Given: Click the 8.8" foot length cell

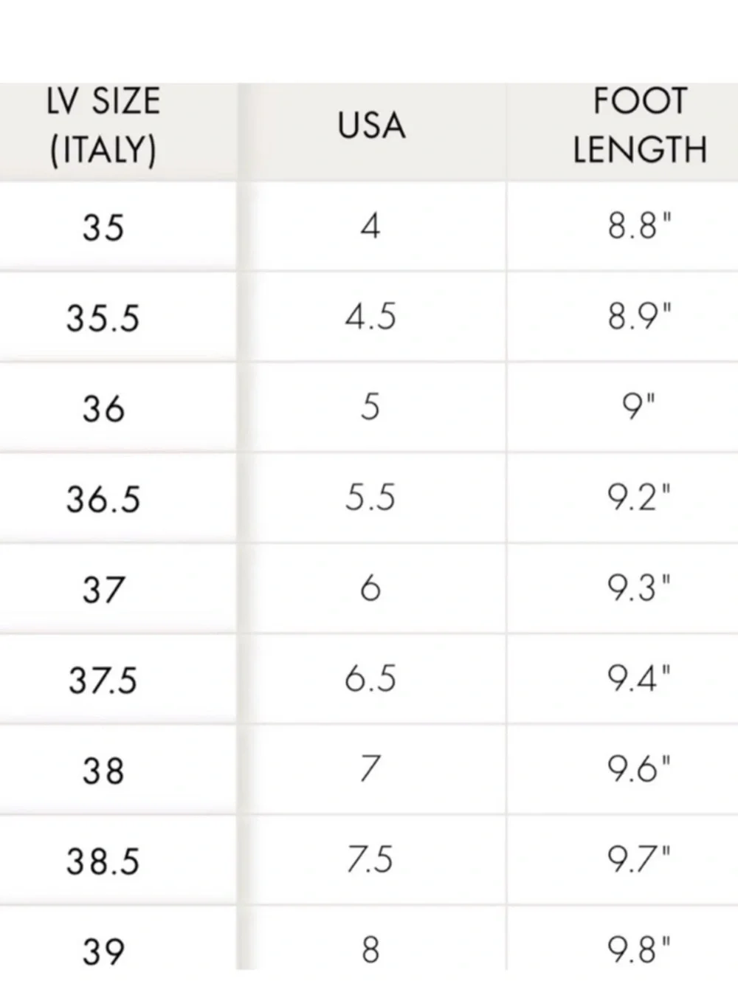Looking at the screenshot, I should [639, 225].
